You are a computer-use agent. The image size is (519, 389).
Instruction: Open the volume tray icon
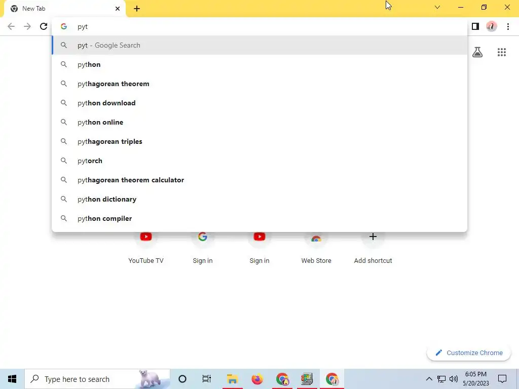click(454, 379)
